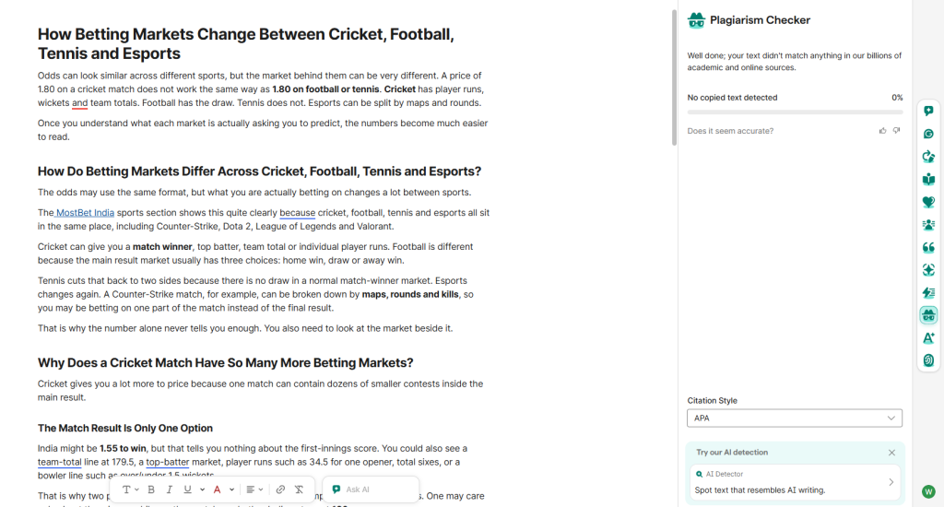This screenshot has width=944, height=507.
Task: Click the AI Detector card
Action: point(794,482)
